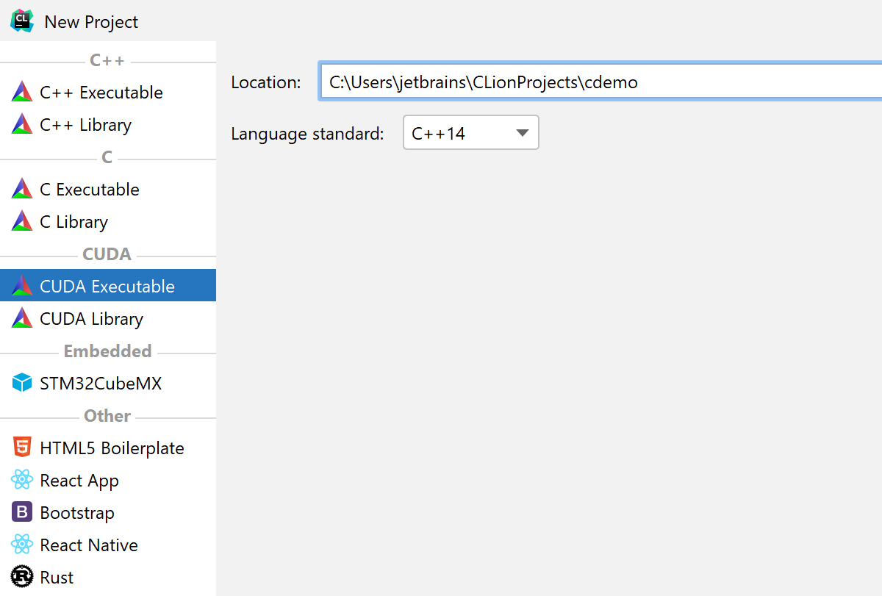The image size is (882, 596).
Task: Select the STM32CubeMX embedded project
Action: pyautogui.click(x=101, y=383)
